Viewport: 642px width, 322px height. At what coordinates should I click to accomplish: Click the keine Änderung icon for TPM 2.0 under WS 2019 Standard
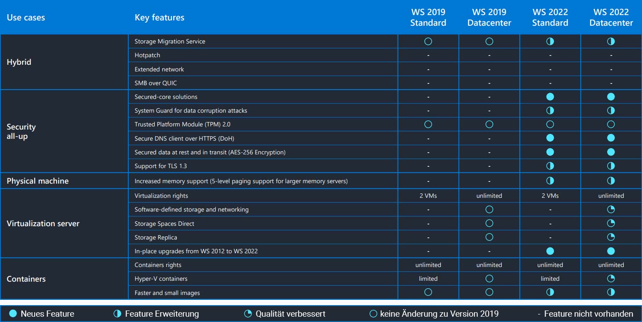(428, 124)
